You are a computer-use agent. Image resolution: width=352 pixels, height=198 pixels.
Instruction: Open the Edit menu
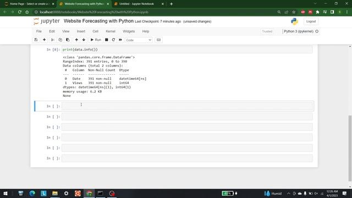tap(52, 31)
